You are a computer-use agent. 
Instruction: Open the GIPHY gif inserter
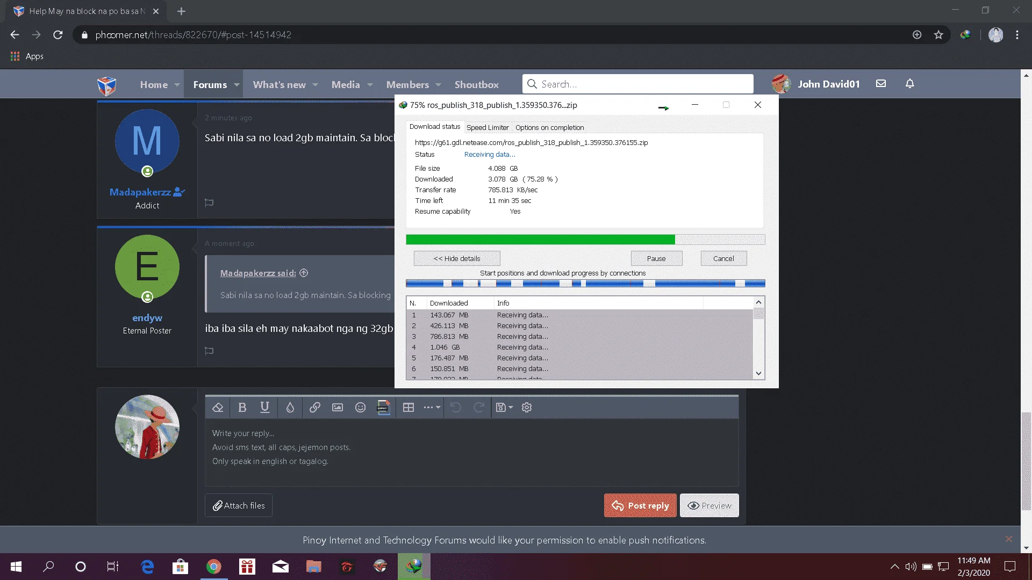tap(383, 407)
